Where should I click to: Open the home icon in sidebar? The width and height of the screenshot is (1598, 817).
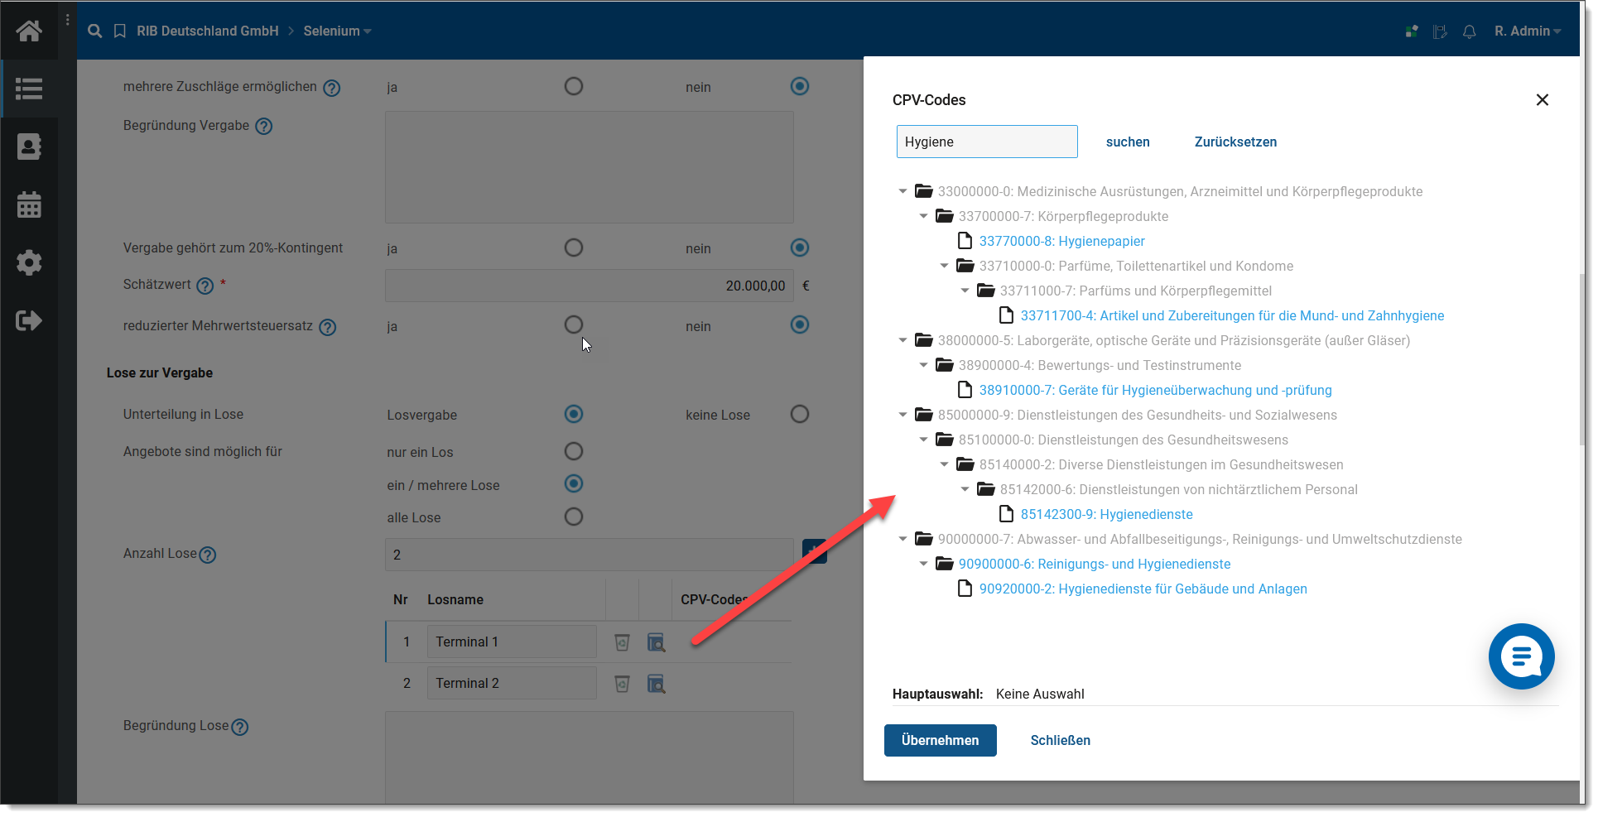coord(29,31)
